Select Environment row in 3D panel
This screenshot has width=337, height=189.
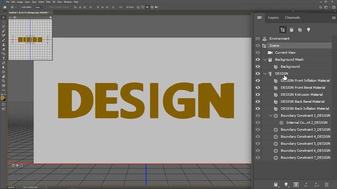click(280, 38)
